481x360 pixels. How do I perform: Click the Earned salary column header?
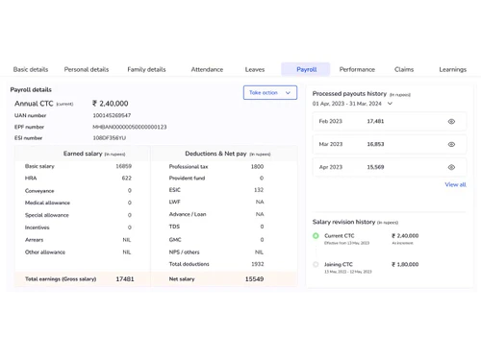[x=83, y=154]
